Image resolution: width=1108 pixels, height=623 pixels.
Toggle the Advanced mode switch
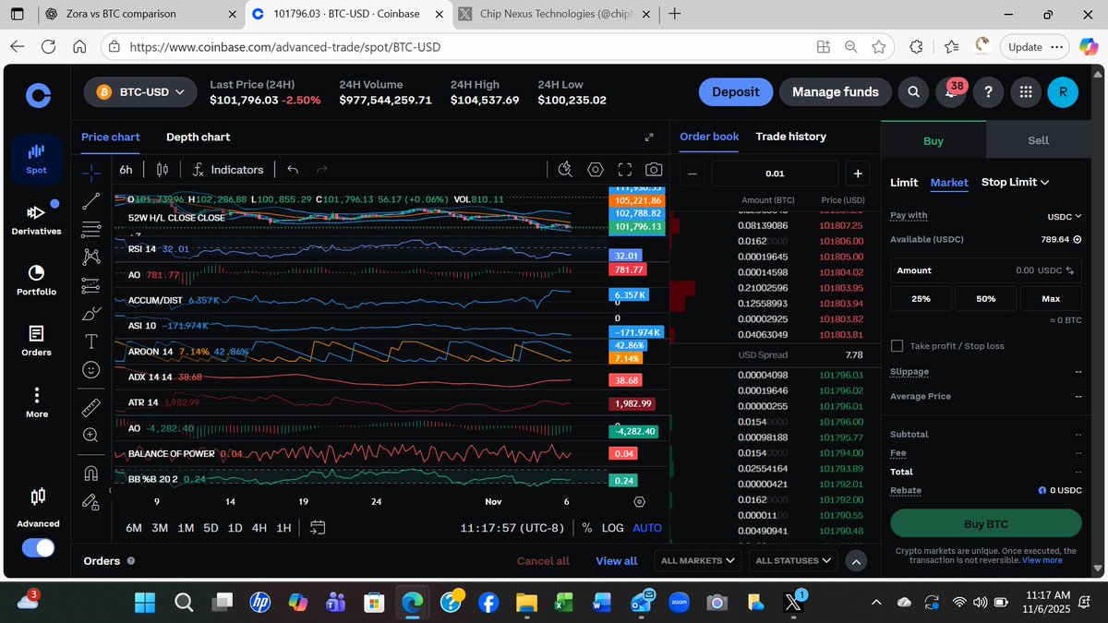[x=37, y=547]
